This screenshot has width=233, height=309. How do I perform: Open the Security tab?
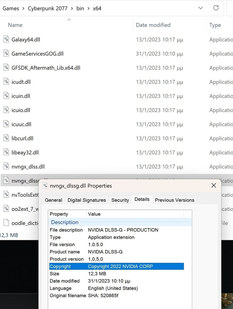click(120, 200)
